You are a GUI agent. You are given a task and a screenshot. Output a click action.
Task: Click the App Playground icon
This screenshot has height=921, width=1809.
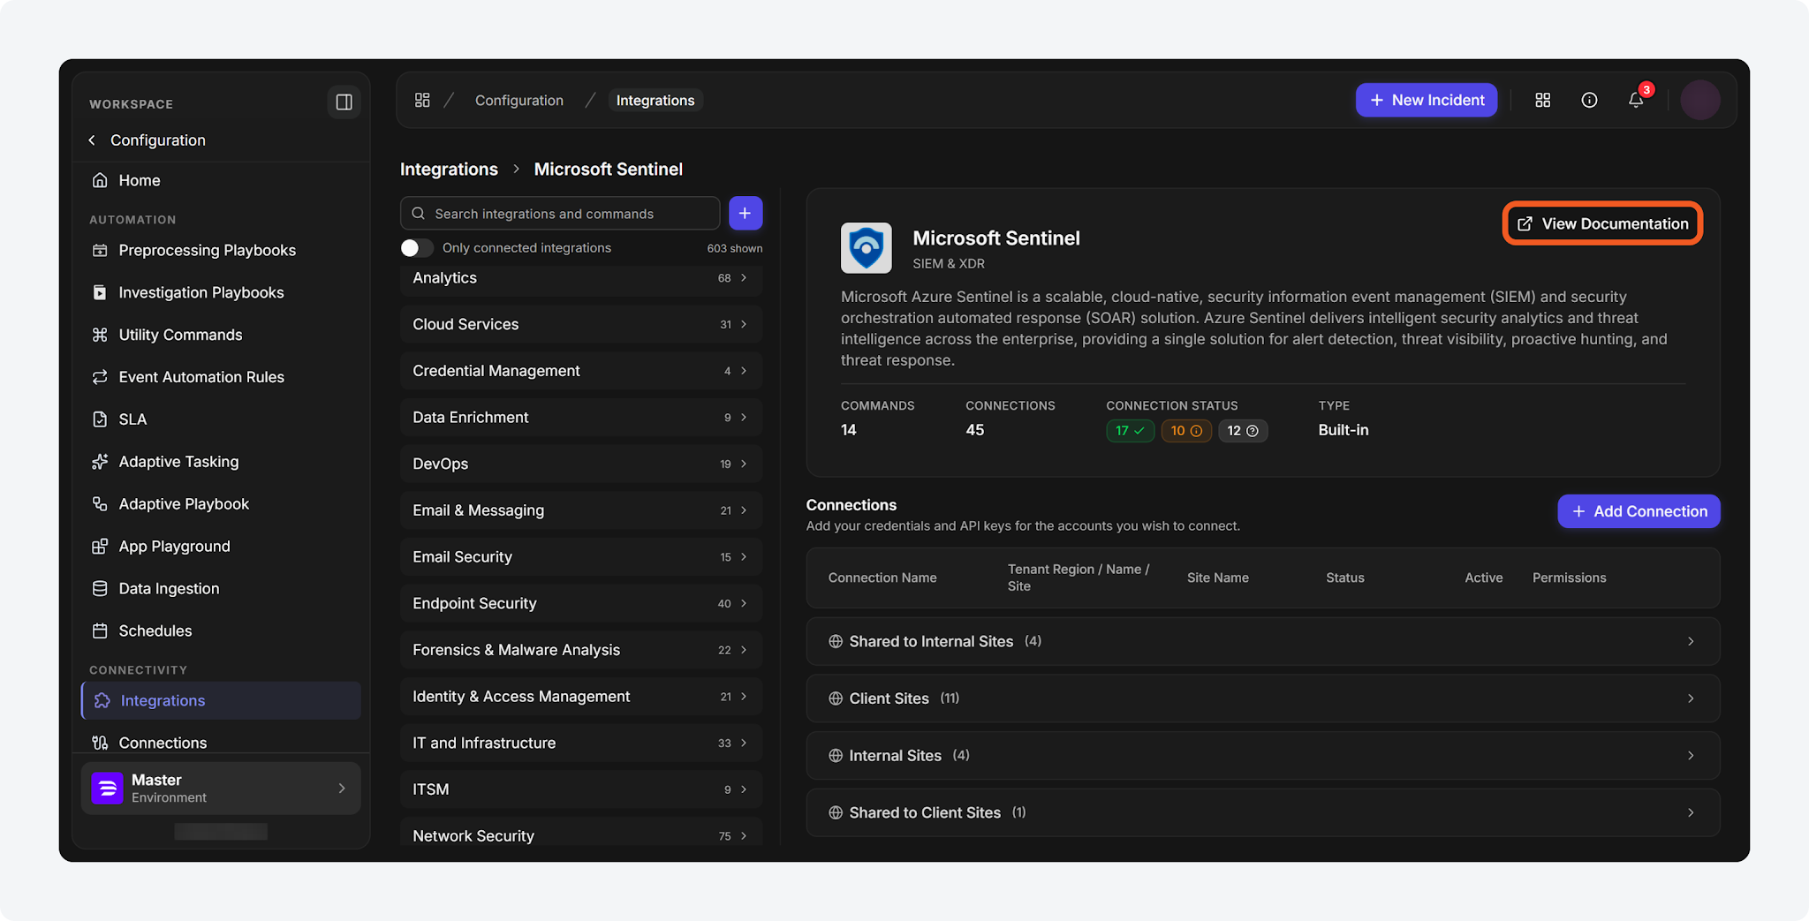pyautogui.click(x=100, y=547)
